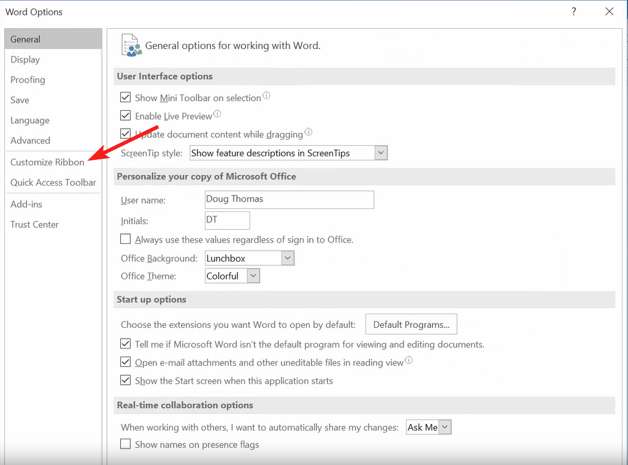Go to the Trust Center category
The image size is (628, 465).
(x=53, y=224)
